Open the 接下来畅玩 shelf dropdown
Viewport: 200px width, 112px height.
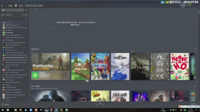pyautogui.click(x=37, y=86)
